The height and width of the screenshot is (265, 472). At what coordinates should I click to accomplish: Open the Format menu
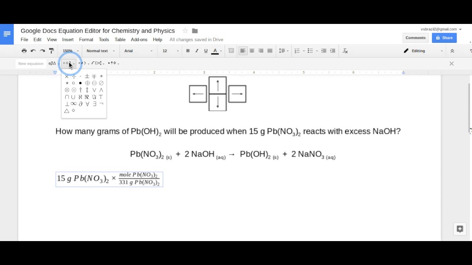86,40
